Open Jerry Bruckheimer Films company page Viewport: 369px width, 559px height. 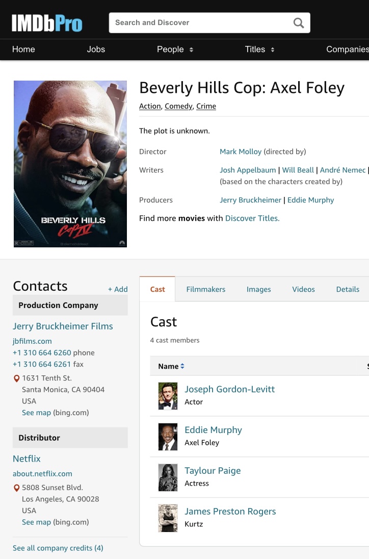tap(63, 326)
